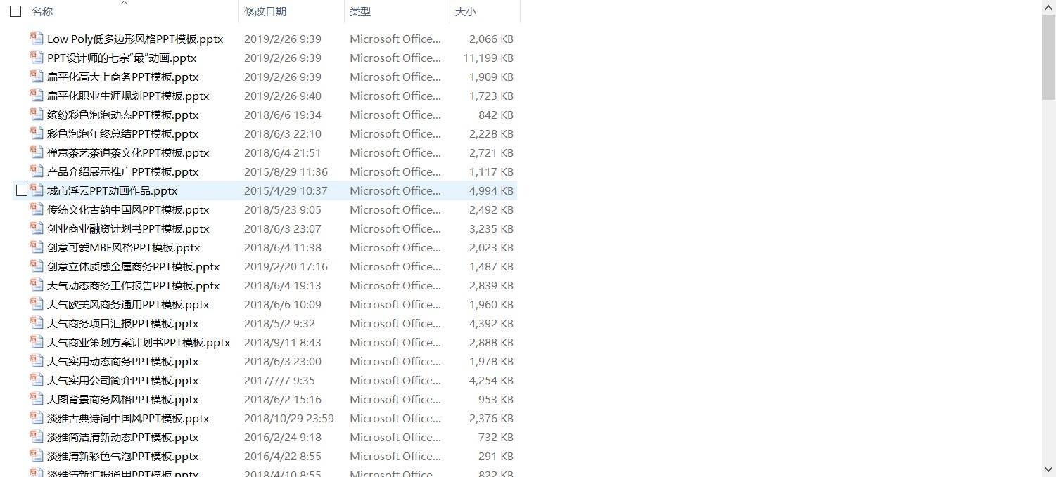
Task: Select the file 淡雅简洁清新动态PPT模板.pptx
Action: click(x=122, y=437)
